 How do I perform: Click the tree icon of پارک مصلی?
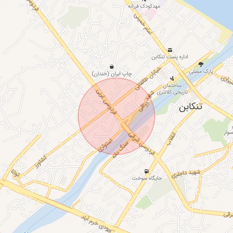pos(201,64)
